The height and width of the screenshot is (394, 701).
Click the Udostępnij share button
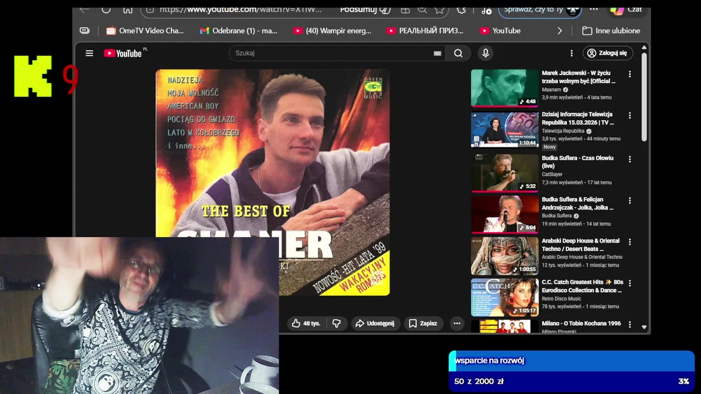pyautogui.click(x=375, y=323)
